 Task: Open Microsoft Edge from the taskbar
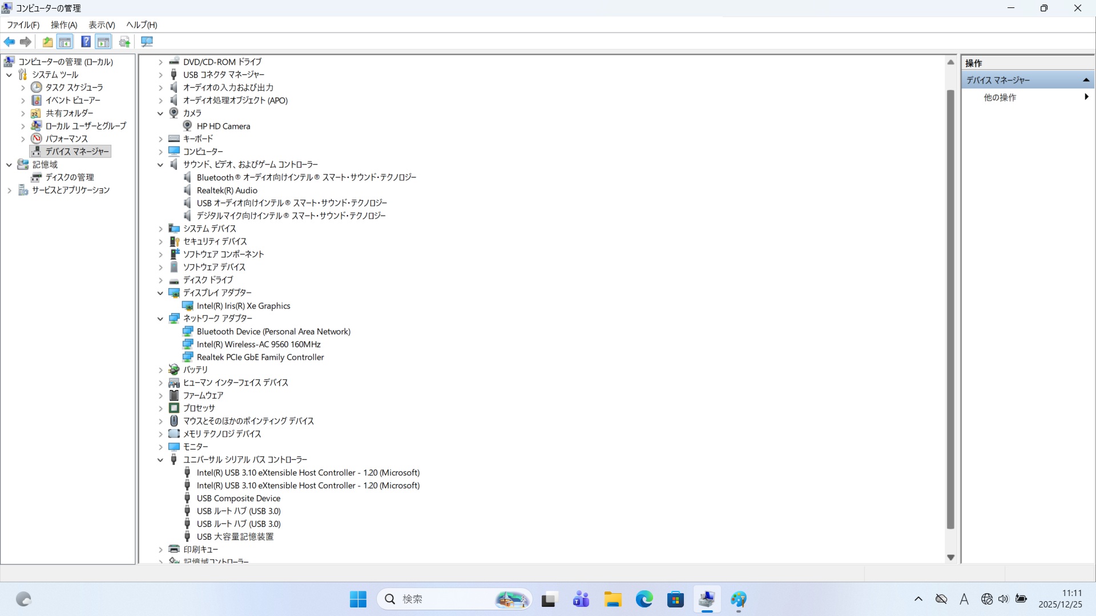click(x=644, y=599)
